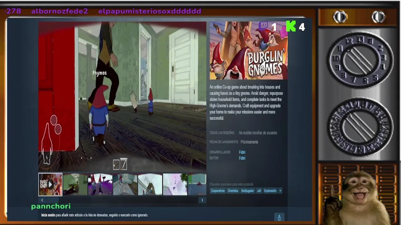Click the 'Etiquetas populares para este producto' label

[232, 184]
